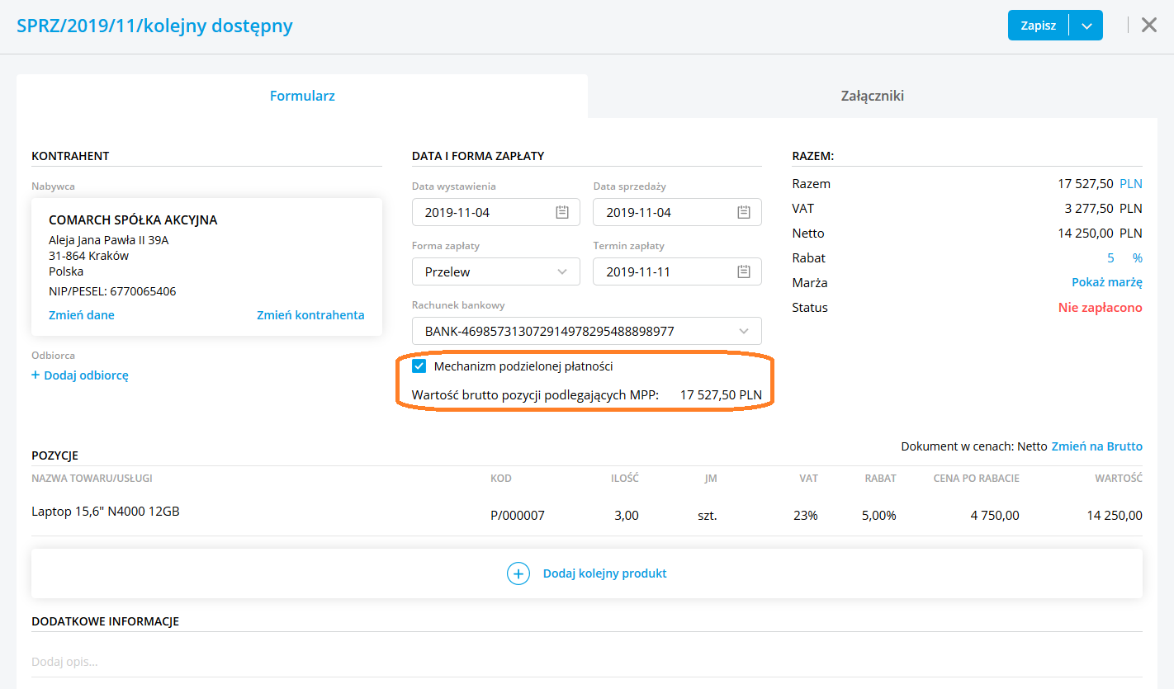Select the Laptop 15,6" N4000 12GB row
Screen dimensions: 1174x689
pyautogui.click(x=106, y=512)
